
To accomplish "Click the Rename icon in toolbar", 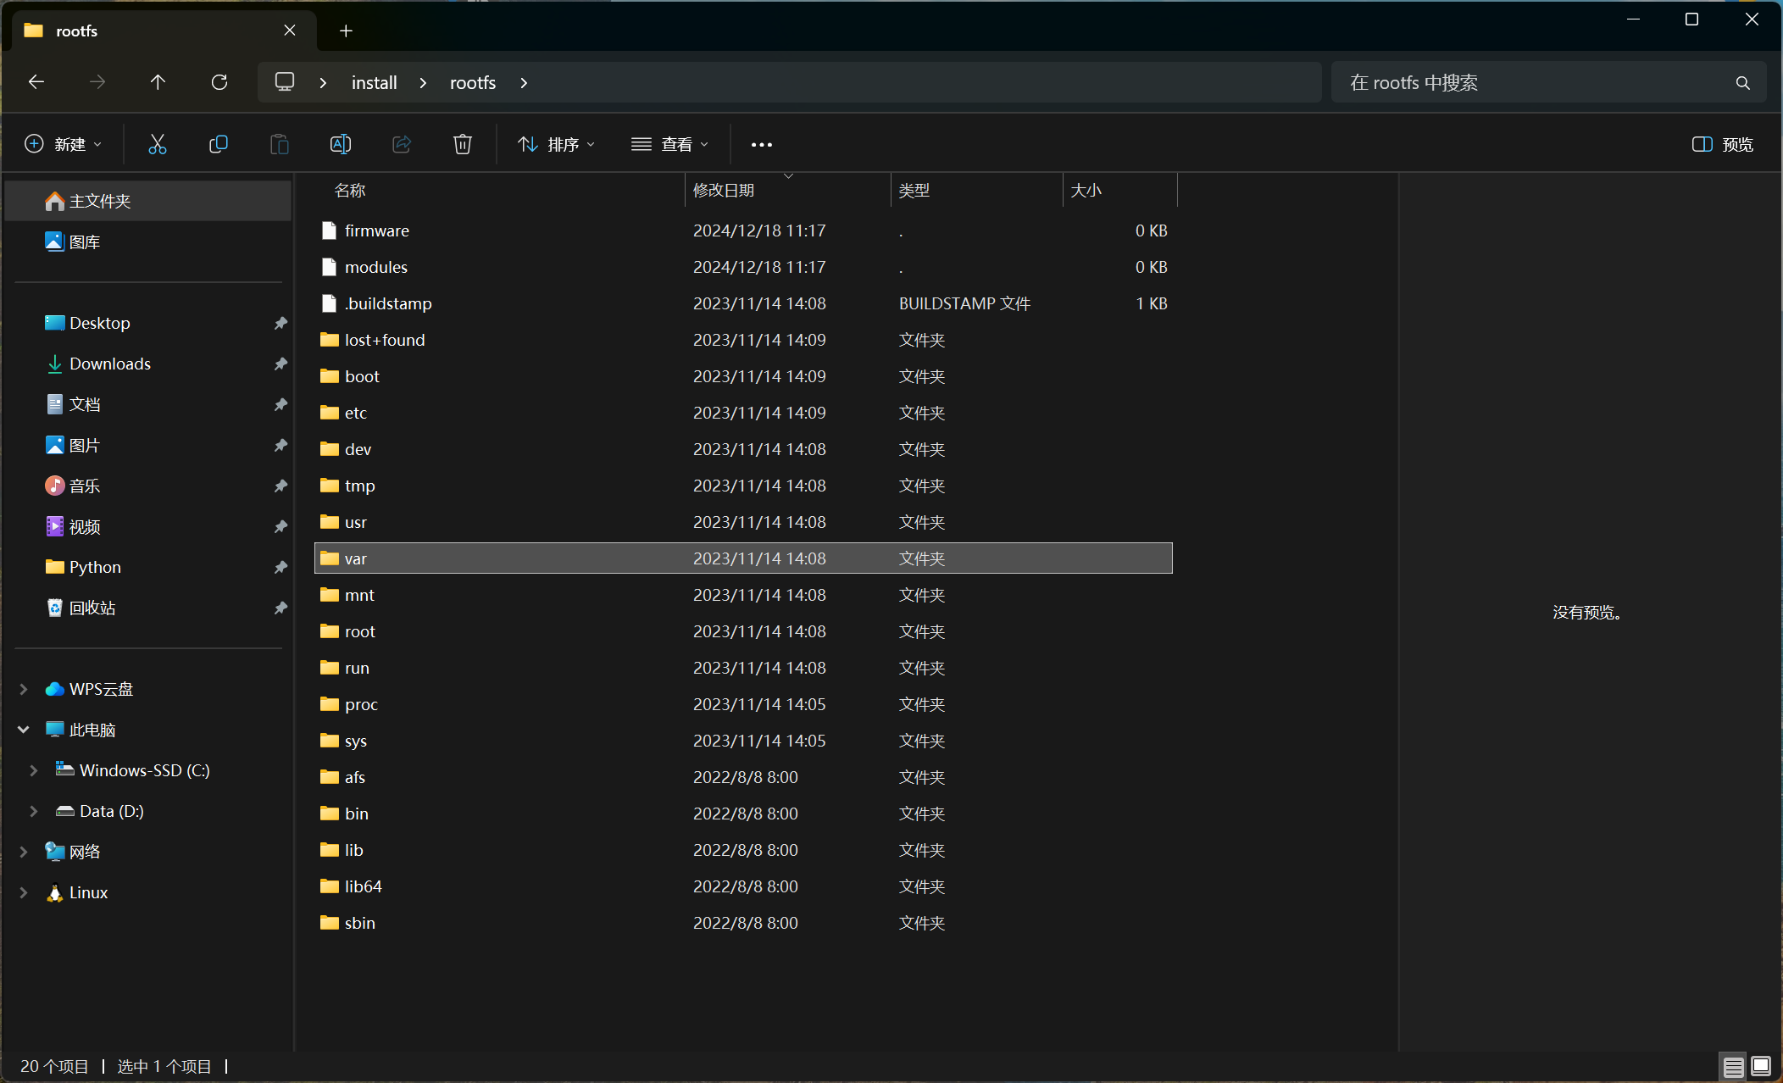I will [x=341, y=144].
